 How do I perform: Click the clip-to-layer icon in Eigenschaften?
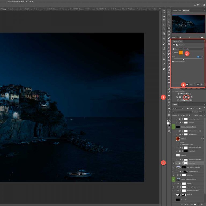click(187, 84)
